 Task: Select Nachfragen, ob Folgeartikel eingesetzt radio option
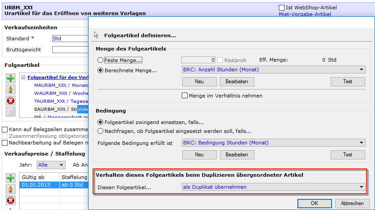pos(101,131)
